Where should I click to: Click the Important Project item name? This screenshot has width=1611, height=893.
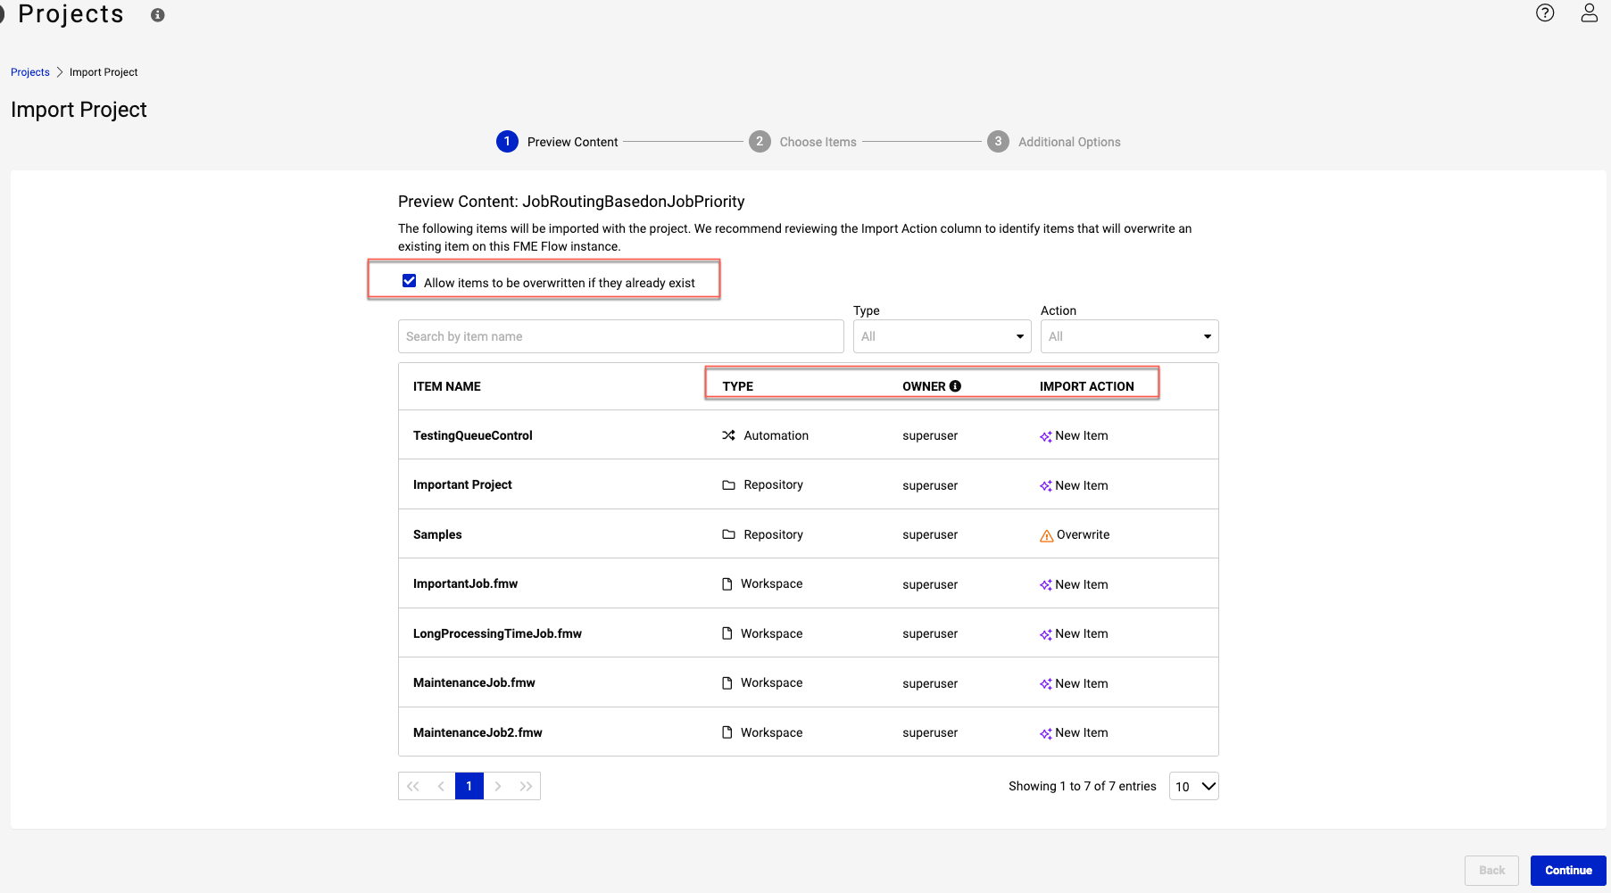462,484
